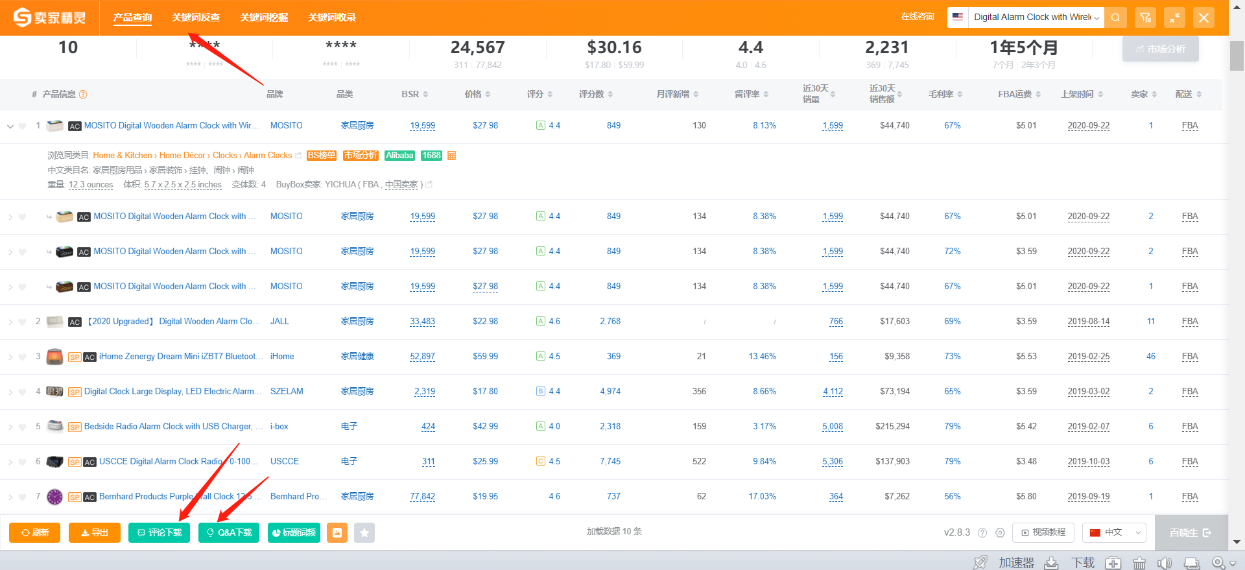The height and width of the screenshot is (570, 1245).
Task: Open external link icon after BuyBox seller YICHUA
Action: (x=429, y=185)
